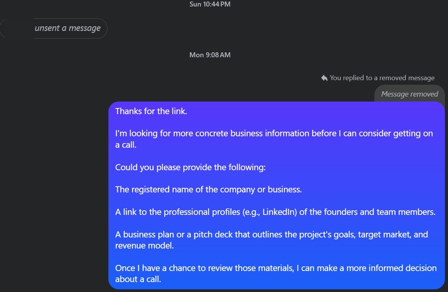Click the phrase "pitch deck" in the message

[x=213, y=234]
